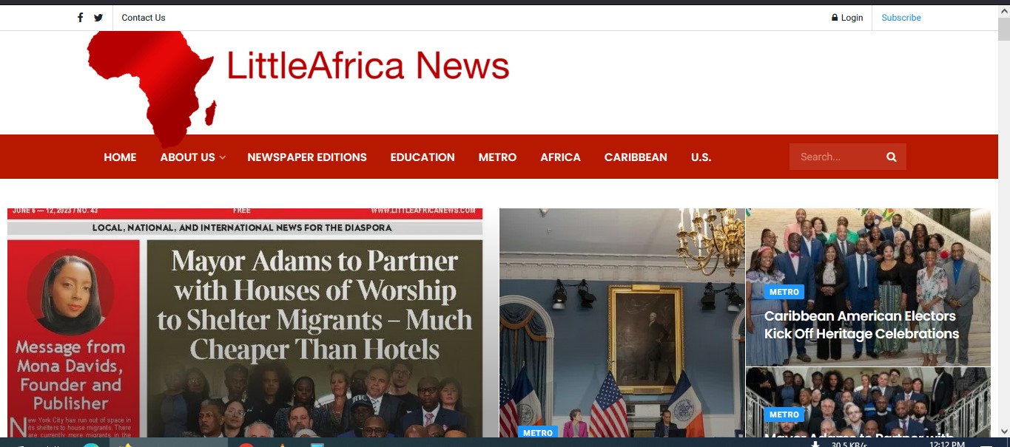Click the Africa map logo

(x=152, y=89)
